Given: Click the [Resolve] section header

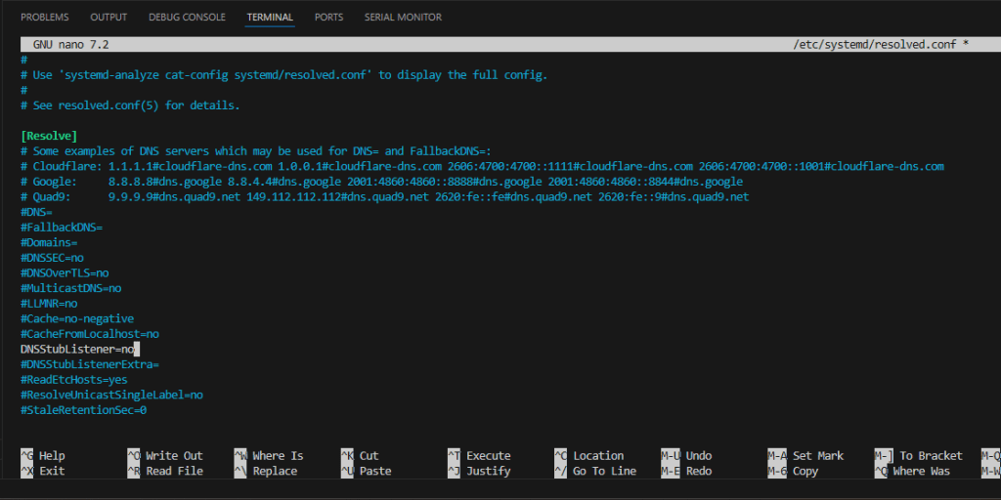Looking at the screenshot, I should 48,136.
